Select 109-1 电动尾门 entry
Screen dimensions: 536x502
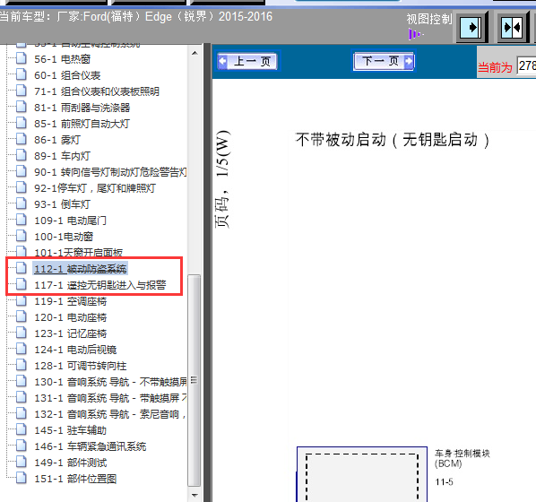click(x=70, y=221)
